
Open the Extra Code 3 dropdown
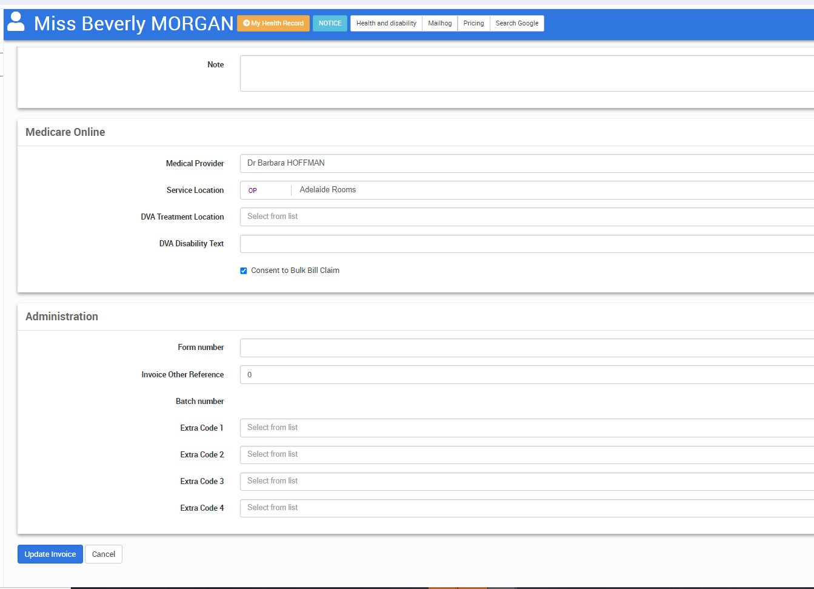tap(527, 481)
